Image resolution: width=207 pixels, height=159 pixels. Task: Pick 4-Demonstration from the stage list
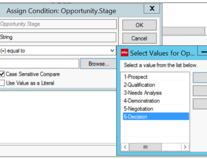(x=142, y=101)
